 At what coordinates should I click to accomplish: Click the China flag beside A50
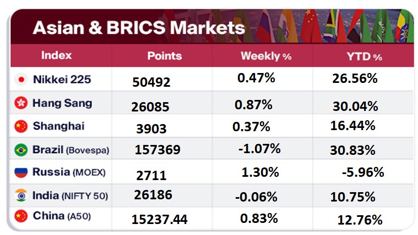pyautogui.click(x=21, y=217)
